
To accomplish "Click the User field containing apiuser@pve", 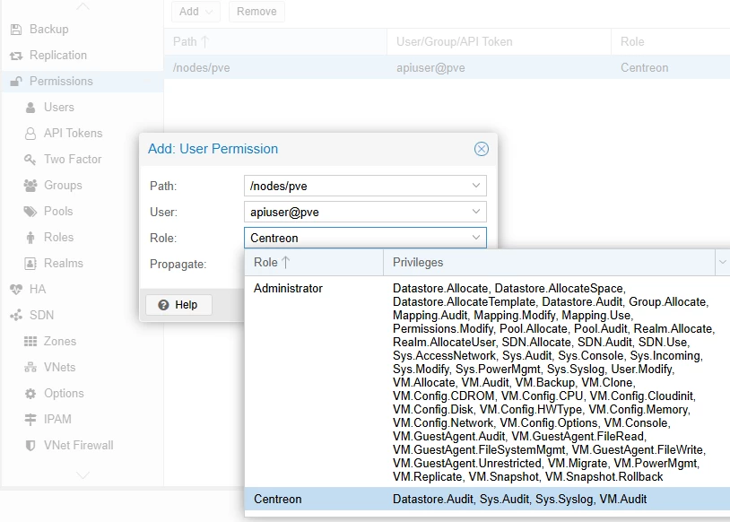I will pos(366,212).
